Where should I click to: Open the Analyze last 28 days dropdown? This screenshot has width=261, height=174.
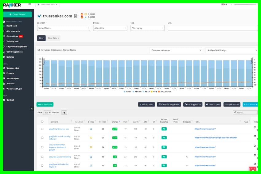tap(231, 50)
